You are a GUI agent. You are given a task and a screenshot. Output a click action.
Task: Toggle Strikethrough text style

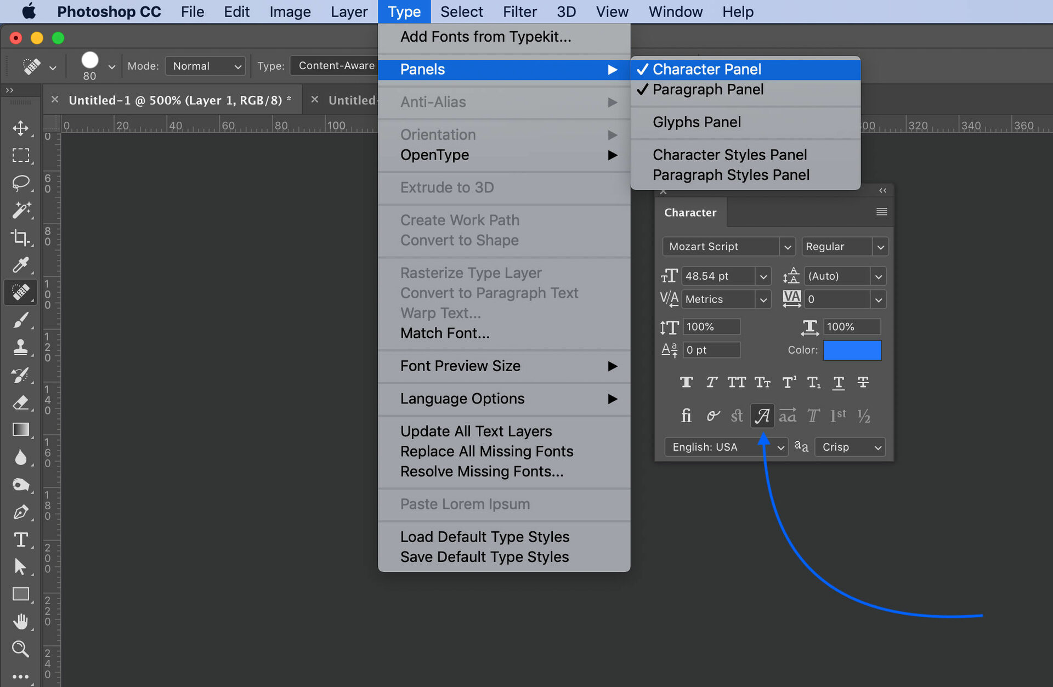pyautogui.click(x=863, y=382)
